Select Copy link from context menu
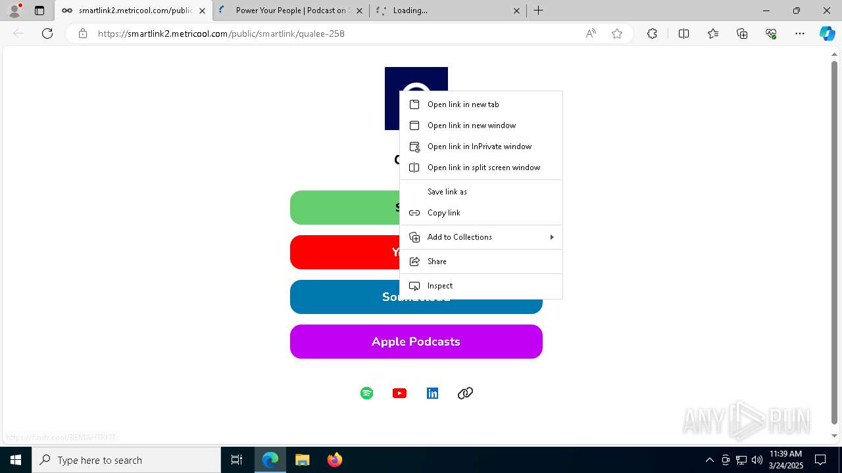This screenshot has width=842, height=473. 481,213
